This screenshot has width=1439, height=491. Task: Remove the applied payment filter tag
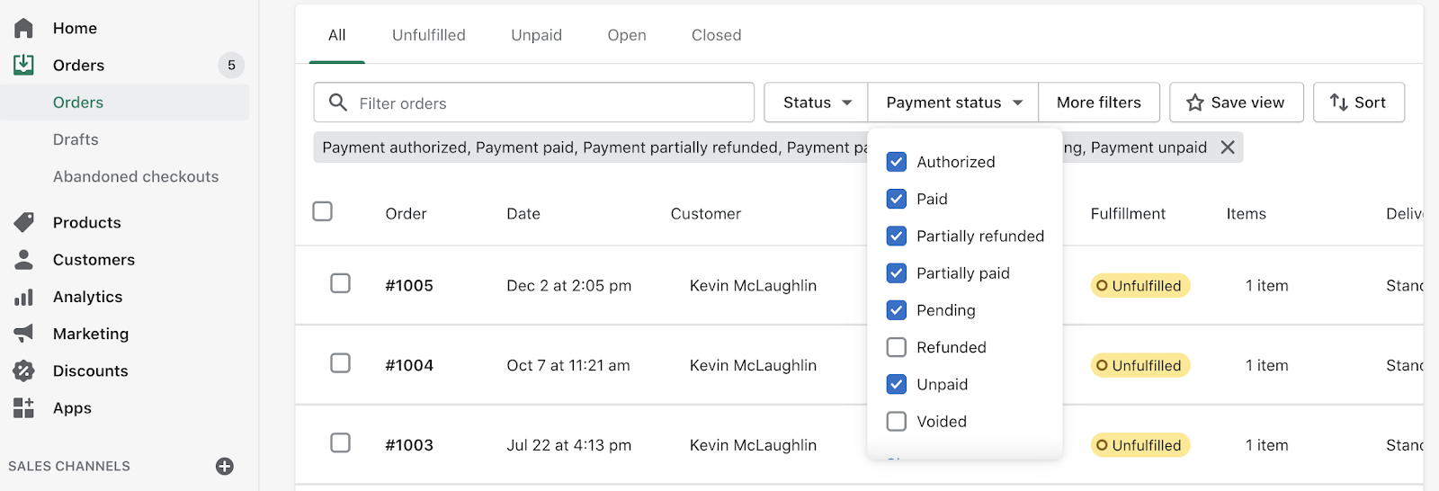click(1228, 147)
